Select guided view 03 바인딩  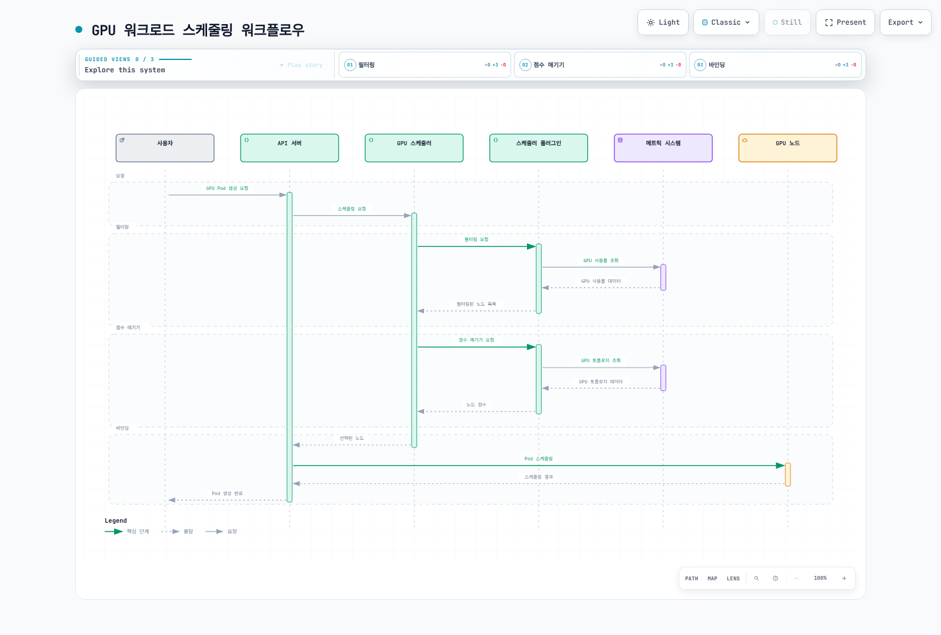[x=775, y=65]
